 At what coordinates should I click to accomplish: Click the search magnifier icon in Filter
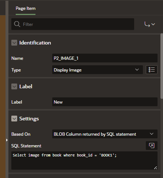[17, 24]
